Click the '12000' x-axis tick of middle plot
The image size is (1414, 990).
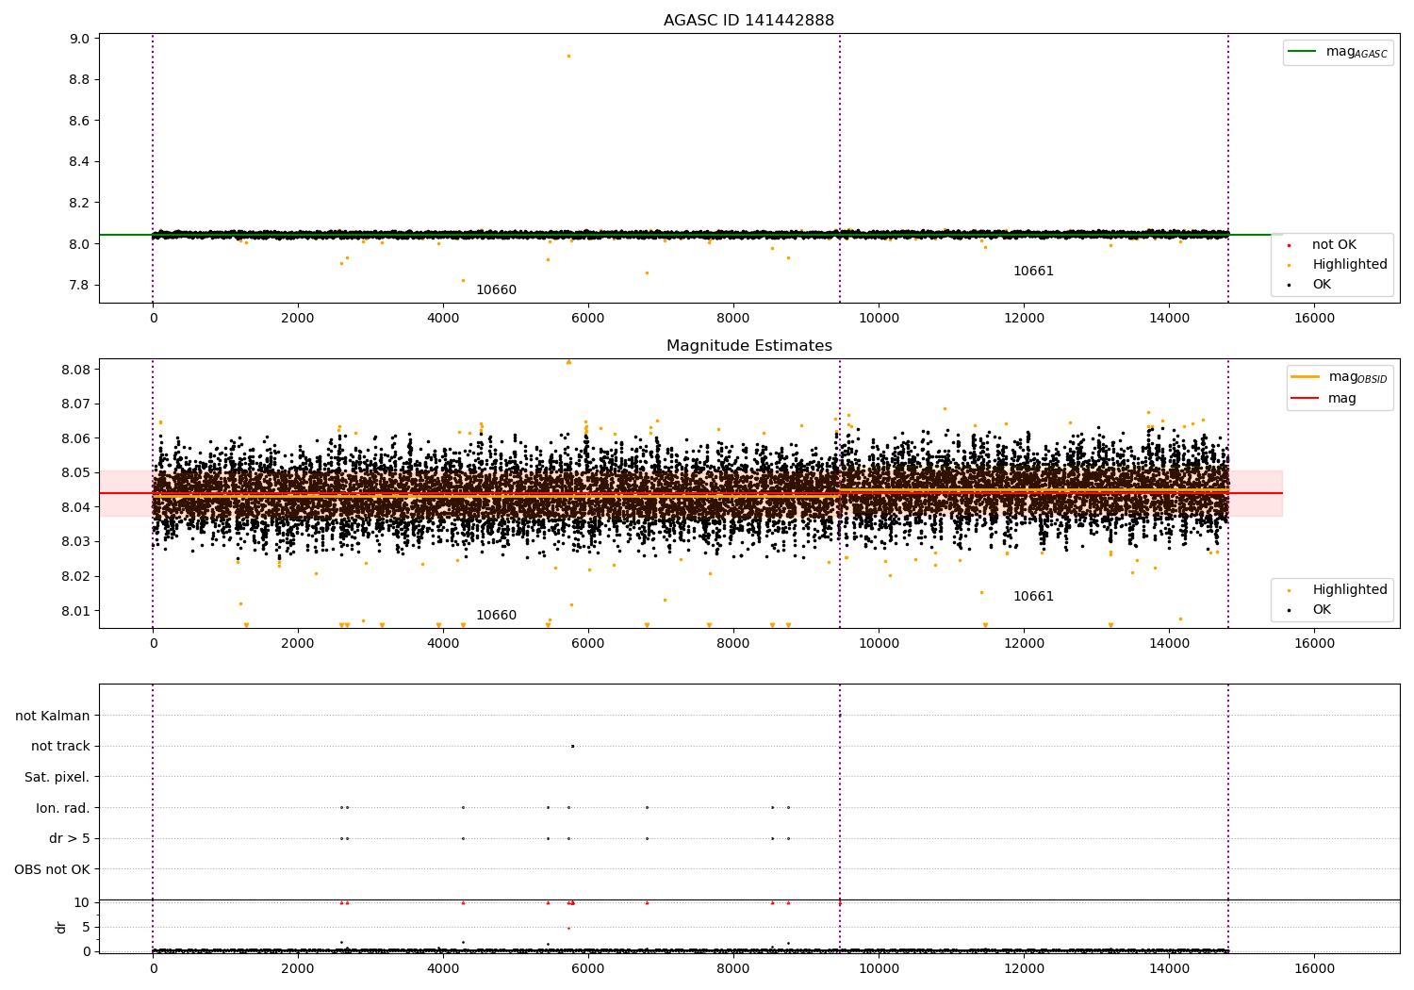[x=1025, y=644]
